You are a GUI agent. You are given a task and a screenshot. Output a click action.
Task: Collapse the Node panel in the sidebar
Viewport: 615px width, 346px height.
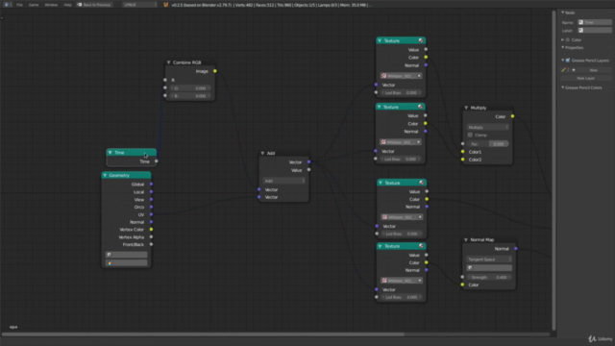tap(562, 12)
